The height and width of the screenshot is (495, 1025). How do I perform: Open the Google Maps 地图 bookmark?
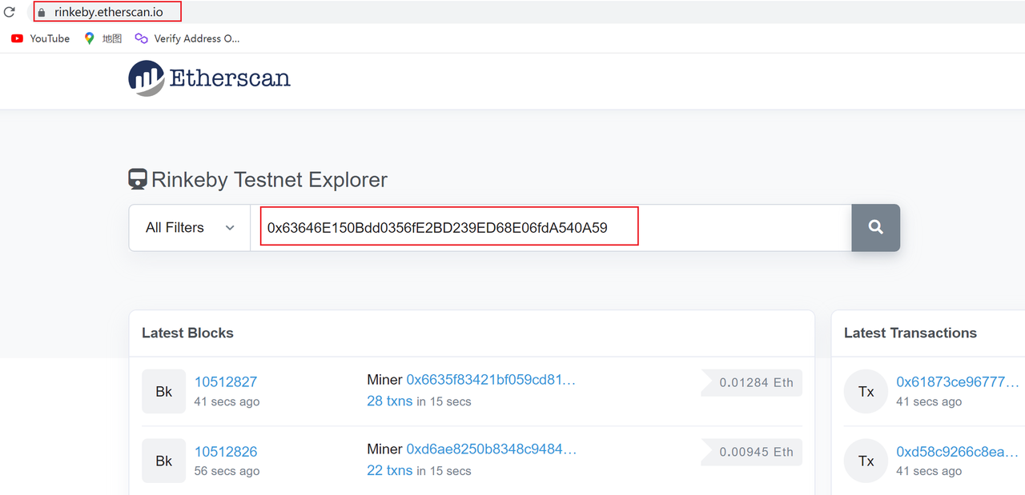click(102, 38)
